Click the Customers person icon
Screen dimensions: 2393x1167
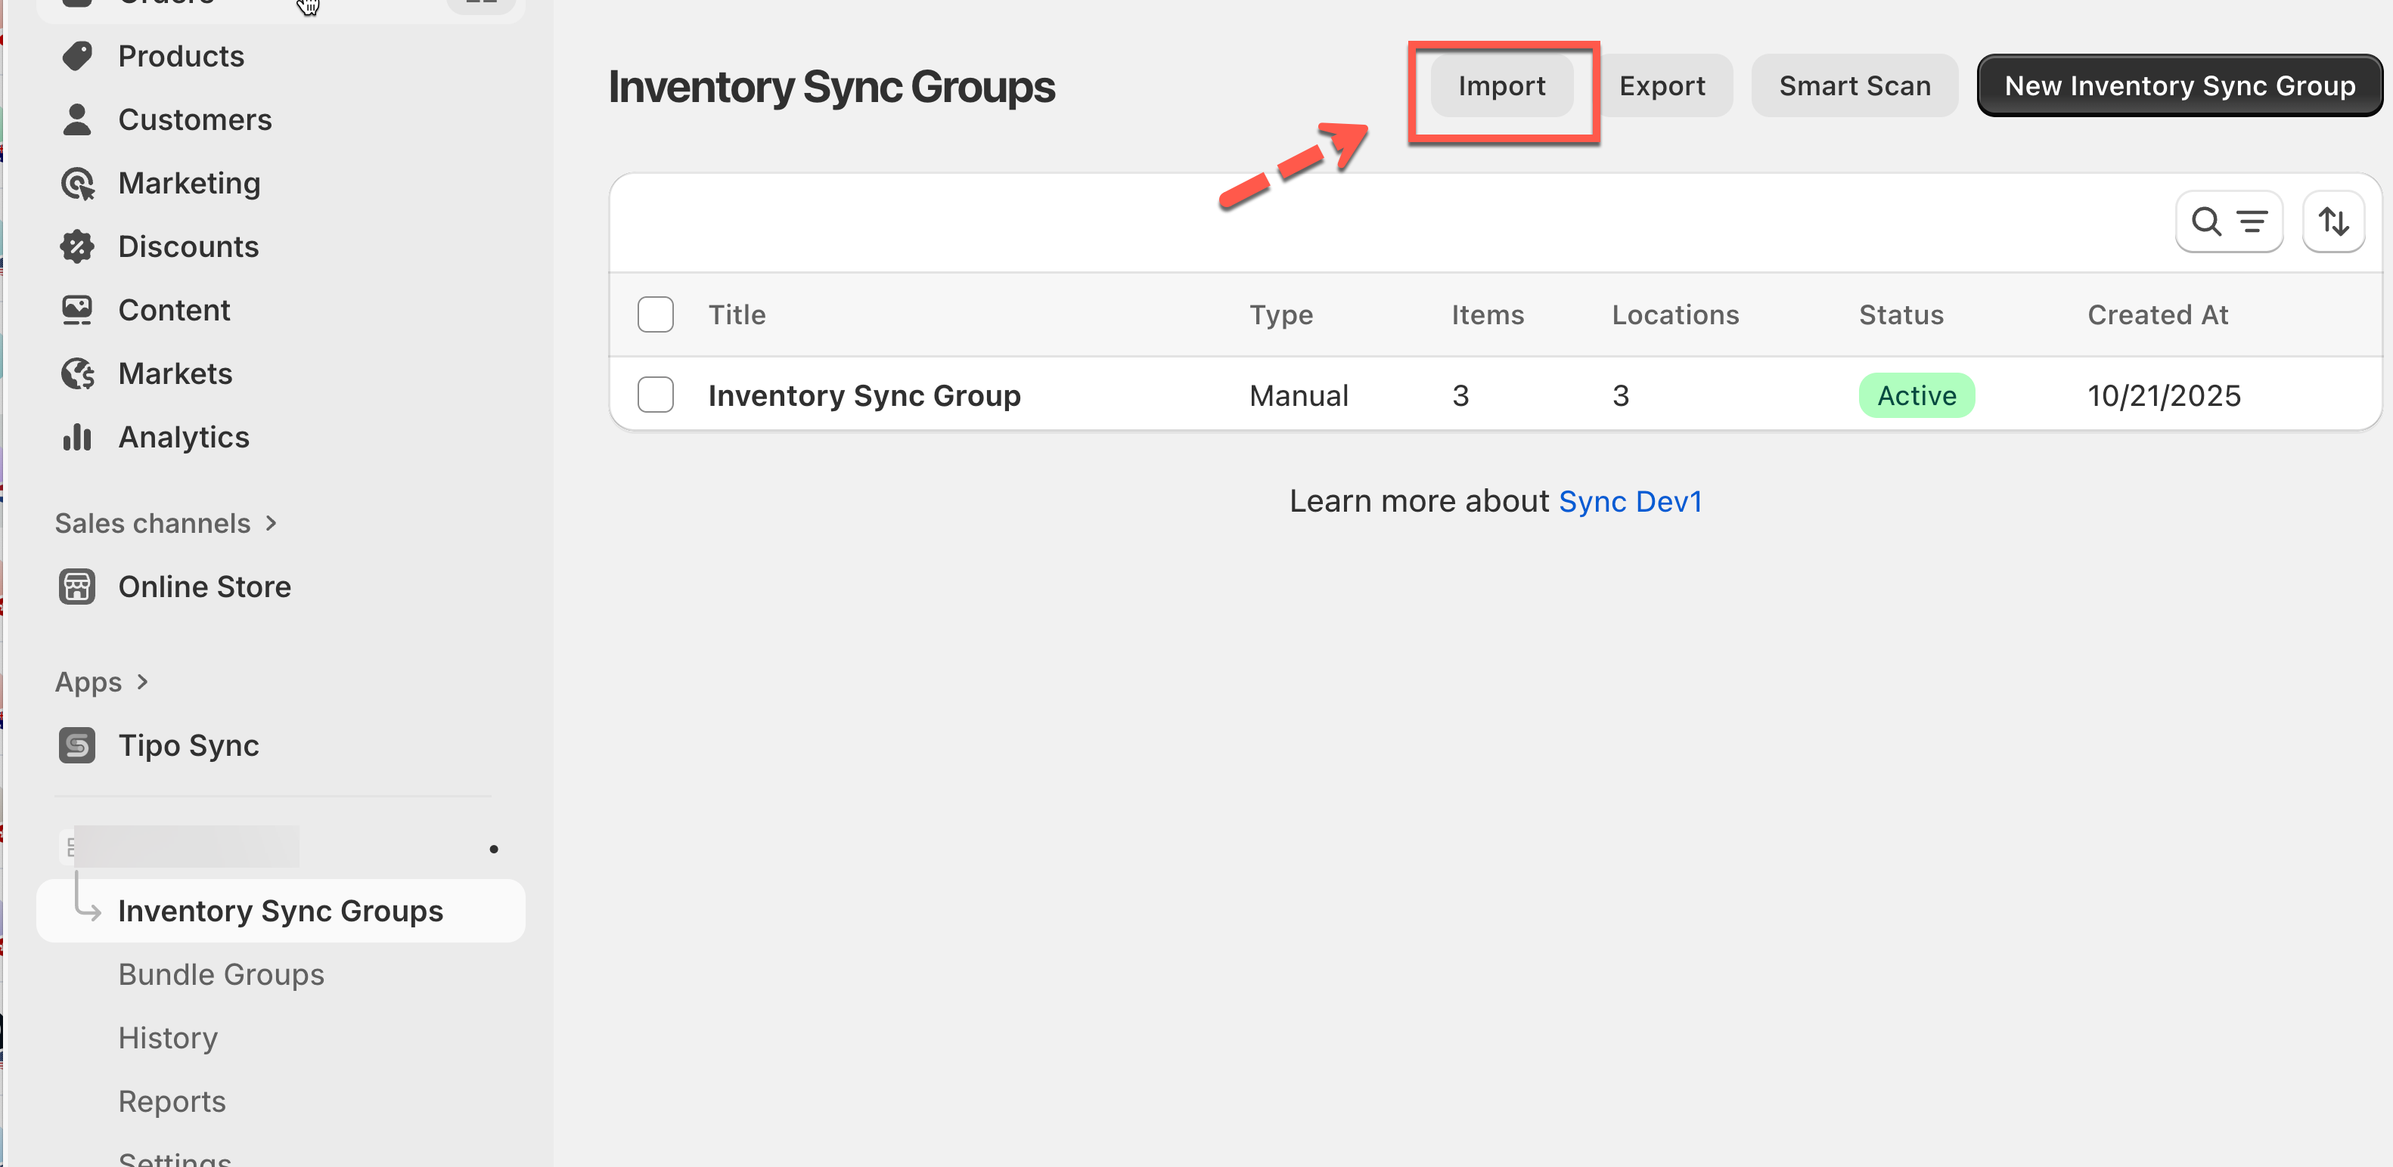coord(77,119)
